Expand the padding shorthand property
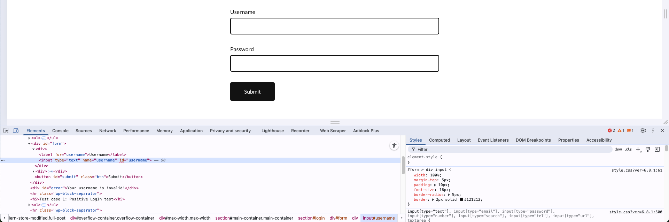 435,185
